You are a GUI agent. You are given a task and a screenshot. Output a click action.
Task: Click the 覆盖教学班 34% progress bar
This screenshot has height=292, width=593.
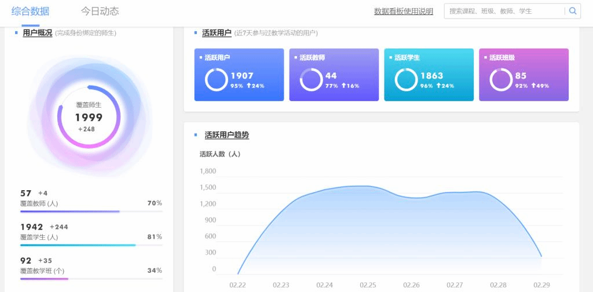click(x=91, y=279)
